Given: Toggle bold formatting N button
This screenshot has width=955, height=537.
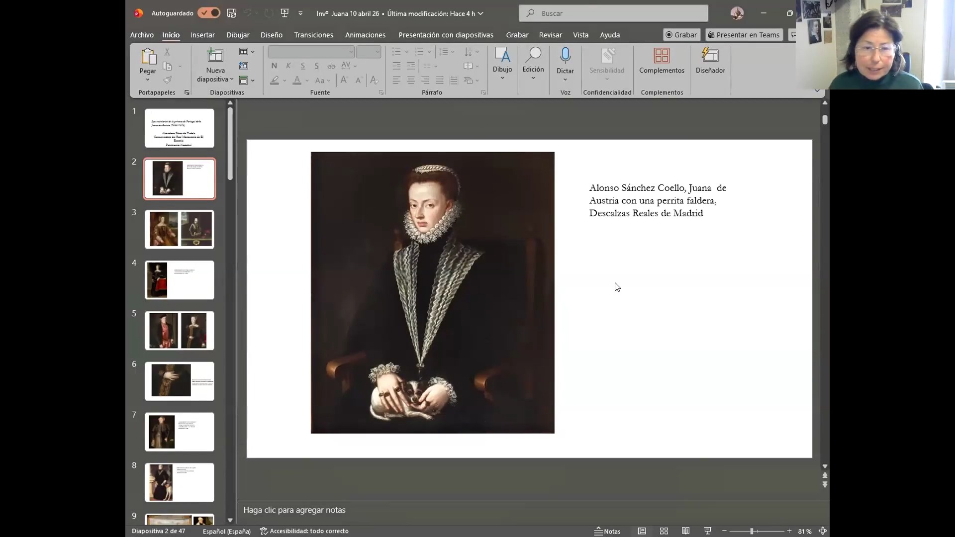Looking at the screenshot, I should tap(274, 66).
